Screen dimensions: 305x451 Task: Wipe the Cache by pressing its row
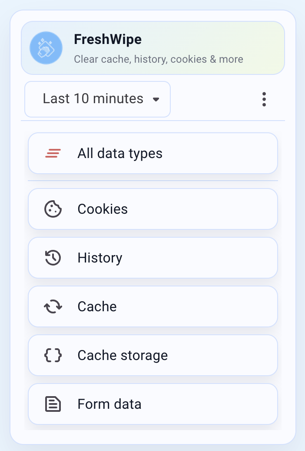pos(152,306)
